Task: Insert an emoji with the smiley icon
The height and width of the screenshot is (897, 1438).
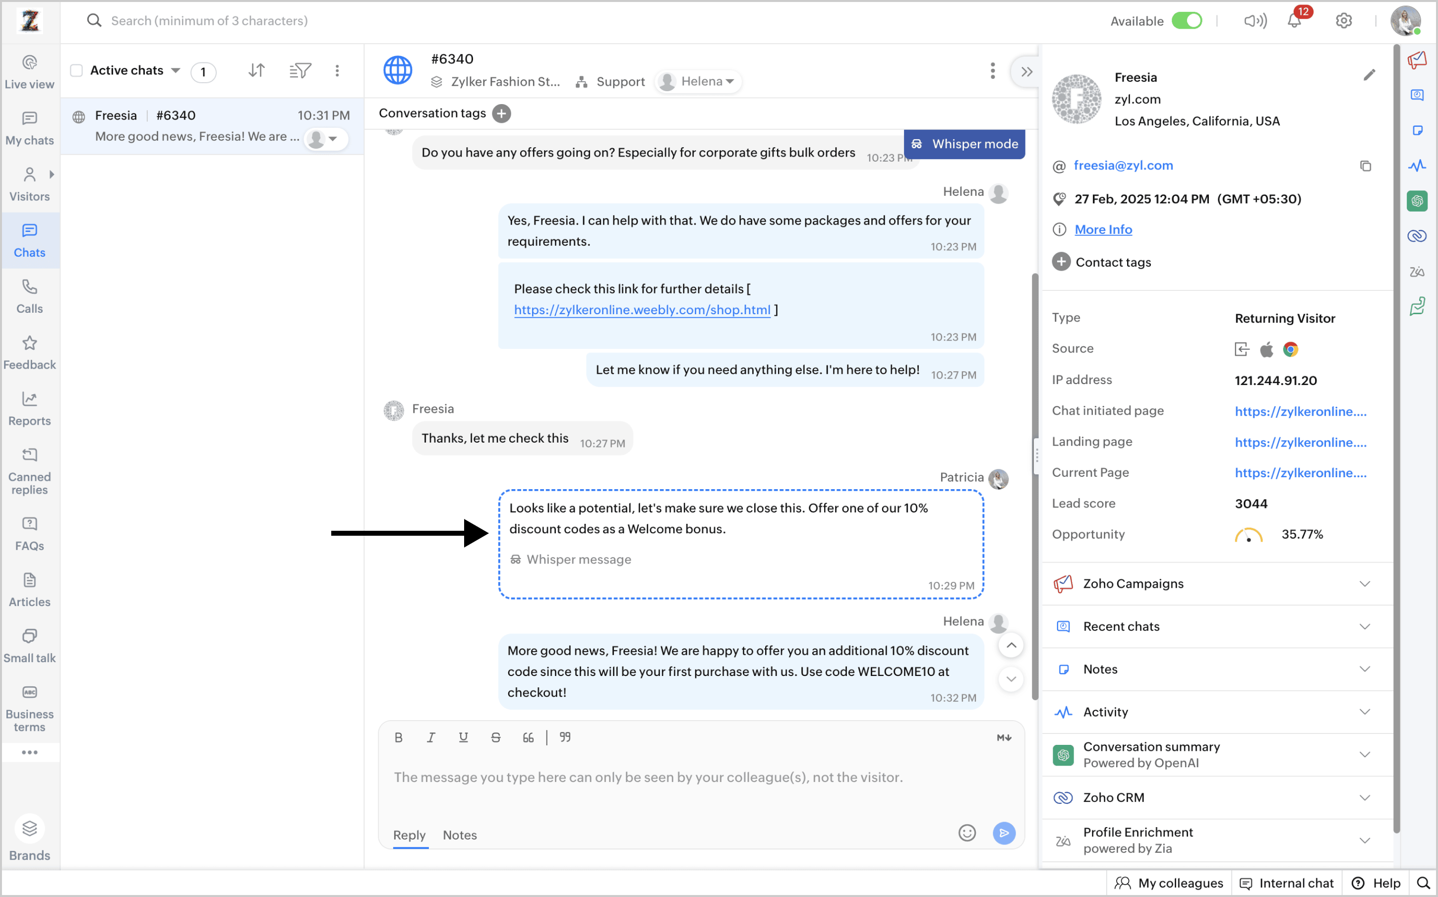Action: (x=967, y=833)
